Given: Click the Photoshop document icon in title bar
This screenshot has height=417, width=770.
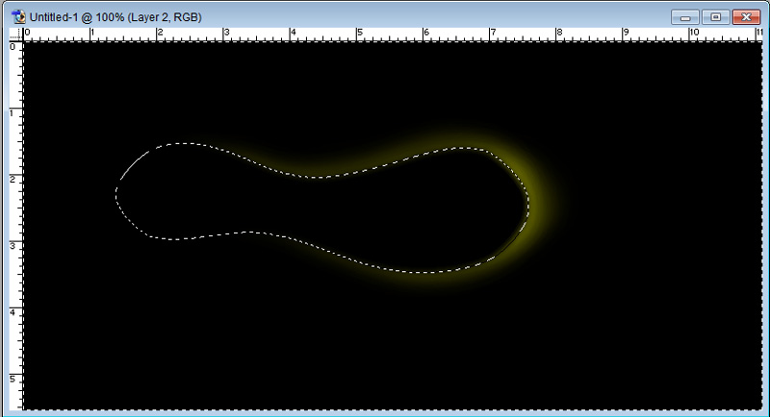Looking at the screenshot, I should point(18,16).
